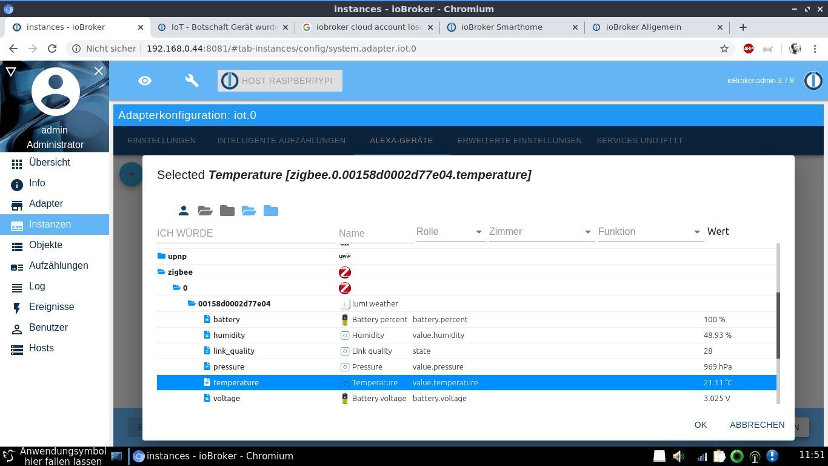The image size is (828, 466).
Task: Bookmark the page with the star icon
Action: [724, 49]
